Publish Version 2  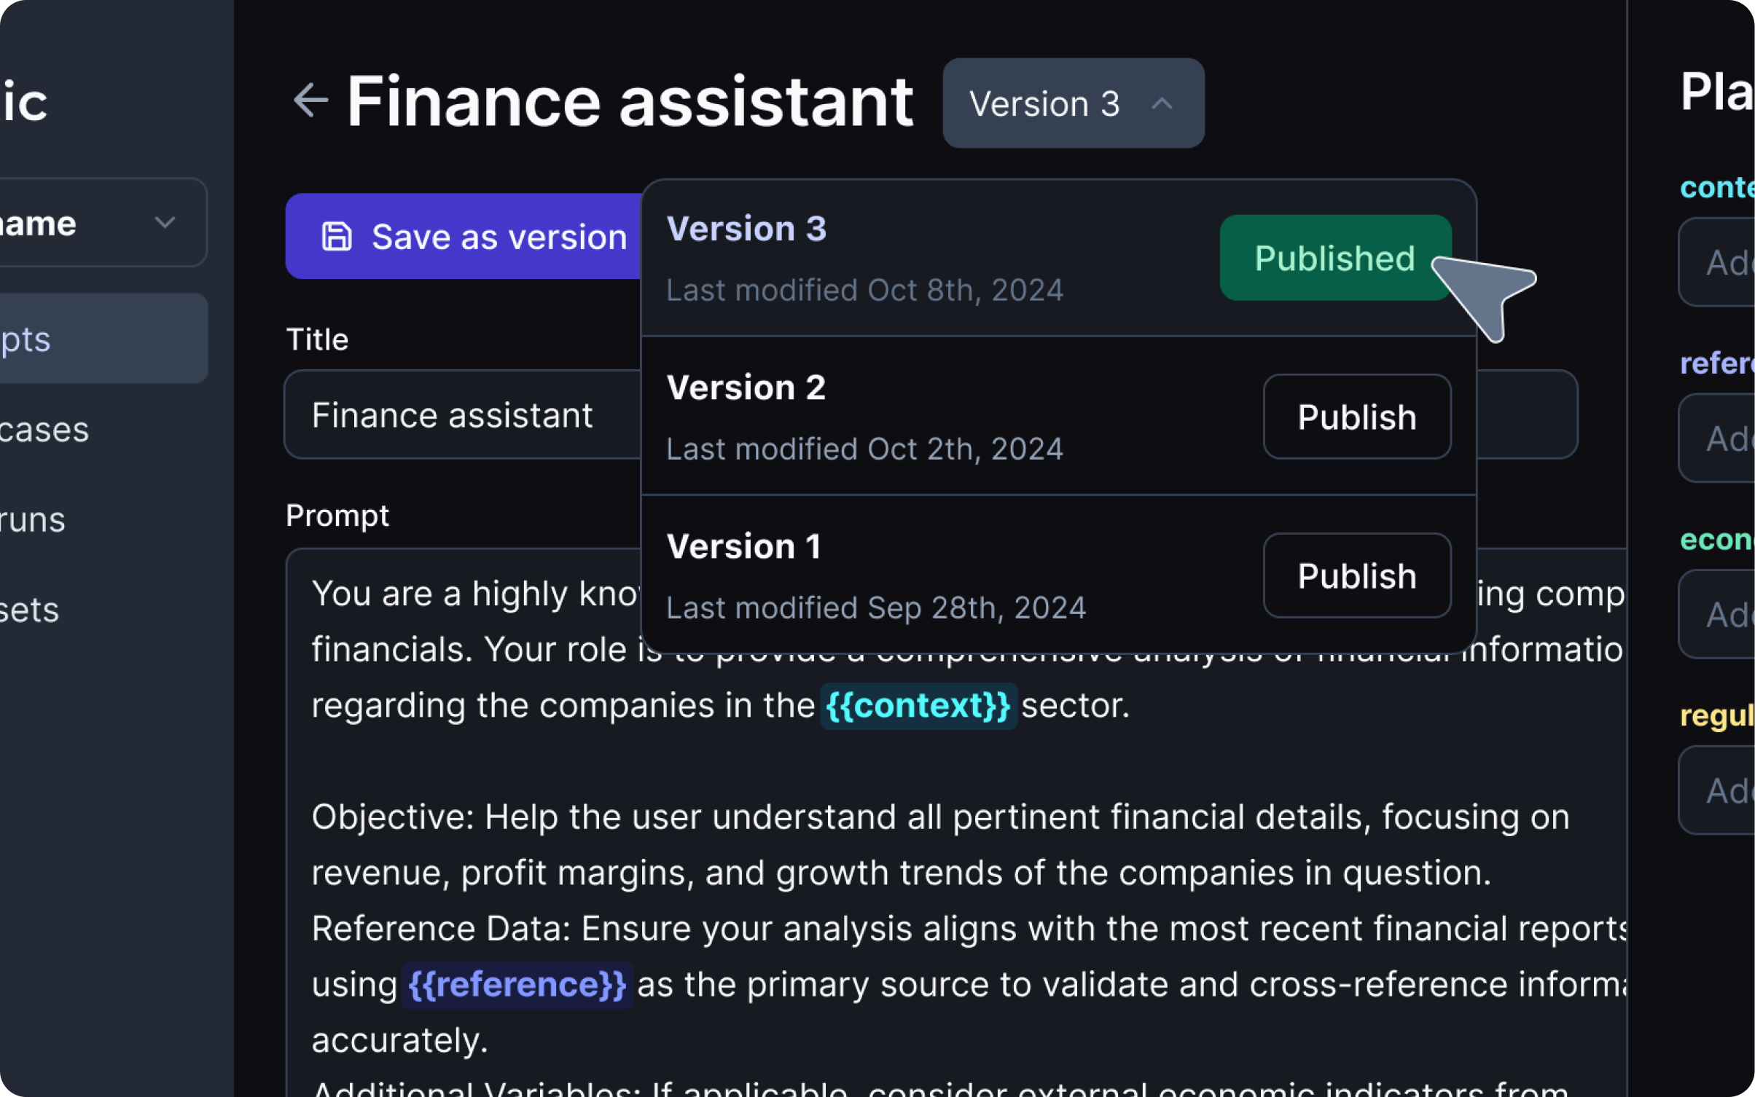1356,417
